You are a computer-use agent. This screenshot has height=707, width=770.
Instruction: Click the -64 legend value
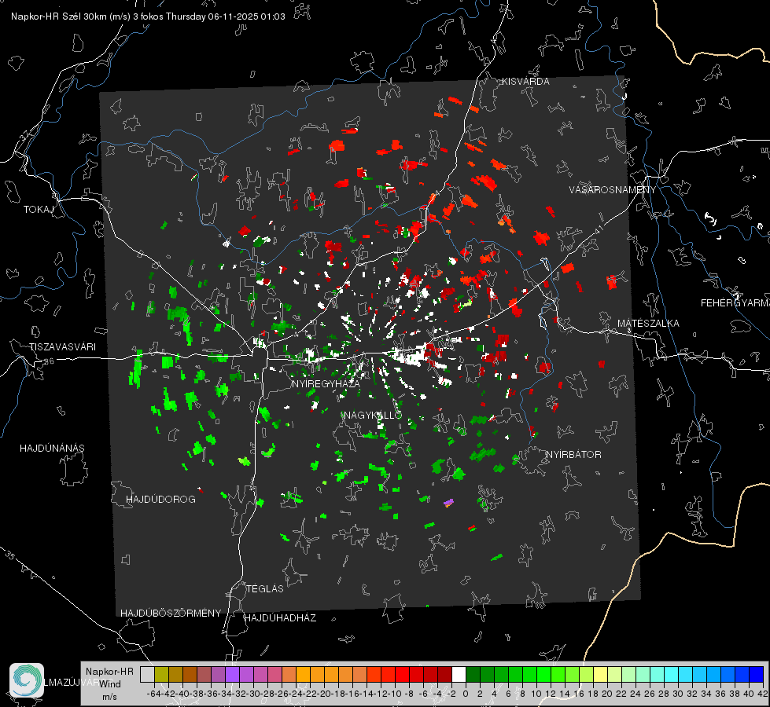(154, 694)
